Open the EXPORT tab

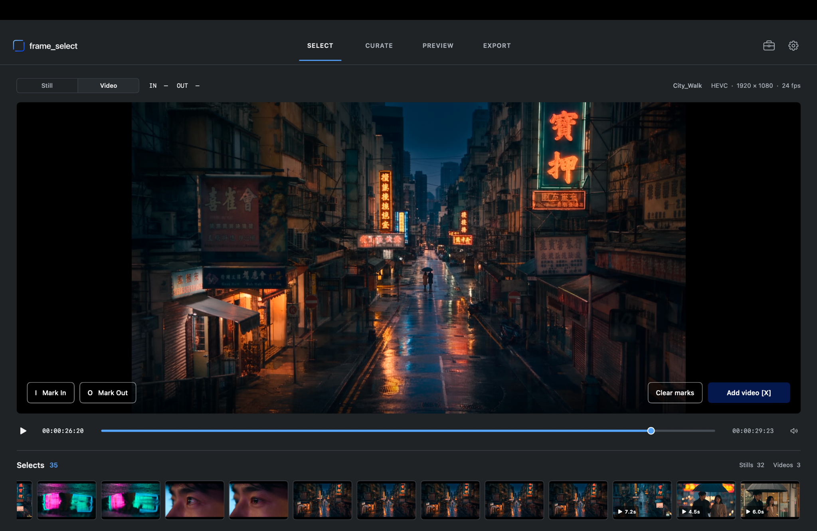tap(497, 45)
